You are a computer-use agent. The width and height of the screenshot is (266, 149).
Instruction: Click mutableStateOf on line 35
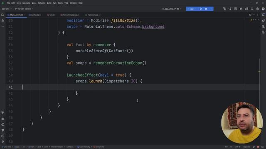tap(91, 51)
